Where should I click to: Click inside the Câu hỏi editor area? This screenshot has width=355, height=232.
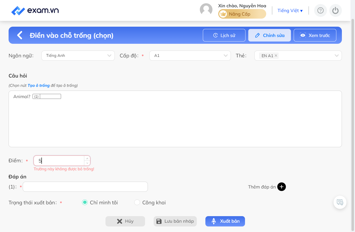175,119
